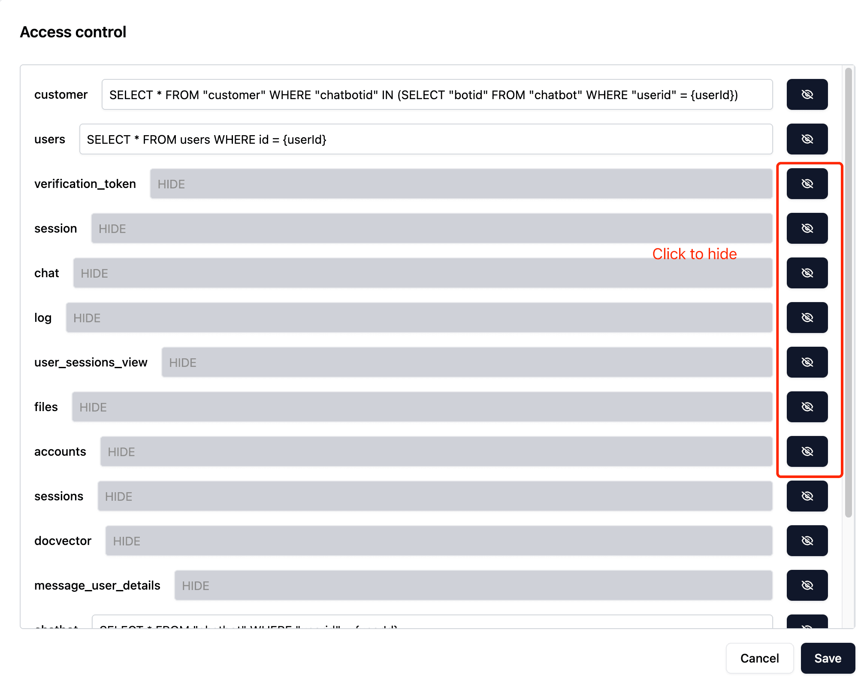Click the user_sessions_view eye-off icon
858x690 pixels.
pyautogui.click(x=807, y=362)
